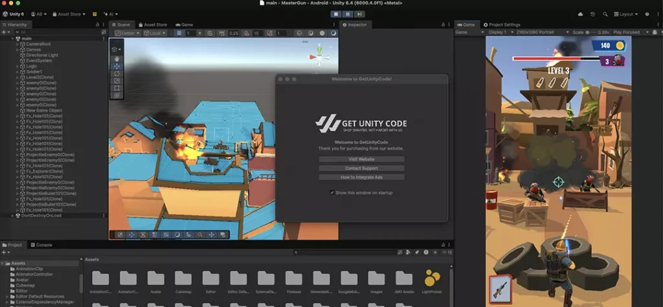The height and width of the screenshot is (307, 663).
Task: Click the magnifier tool in Scene bottom overlay
Action: (x=200, y=234)
